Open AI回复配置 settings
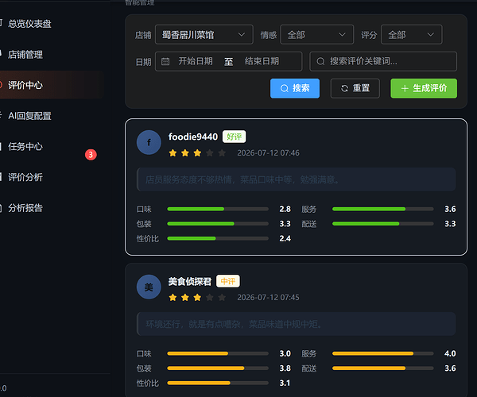Screen dimensions: 477x397 29,116
